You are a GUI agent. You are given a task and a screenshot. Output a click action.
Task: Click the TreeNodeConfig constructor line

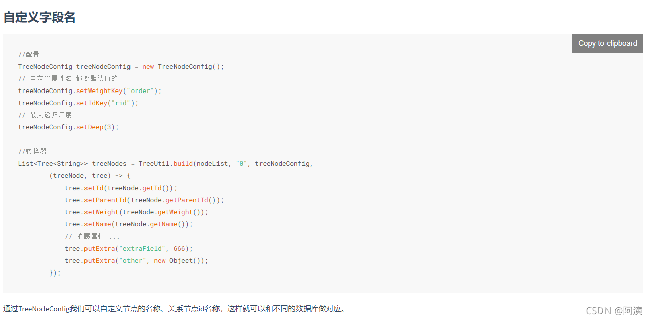120,66
